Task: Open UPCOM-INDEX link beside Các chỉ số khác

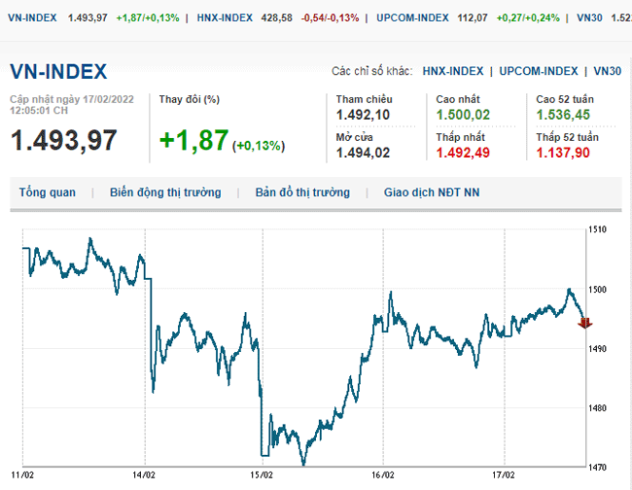Action: (x=540, y=71)
